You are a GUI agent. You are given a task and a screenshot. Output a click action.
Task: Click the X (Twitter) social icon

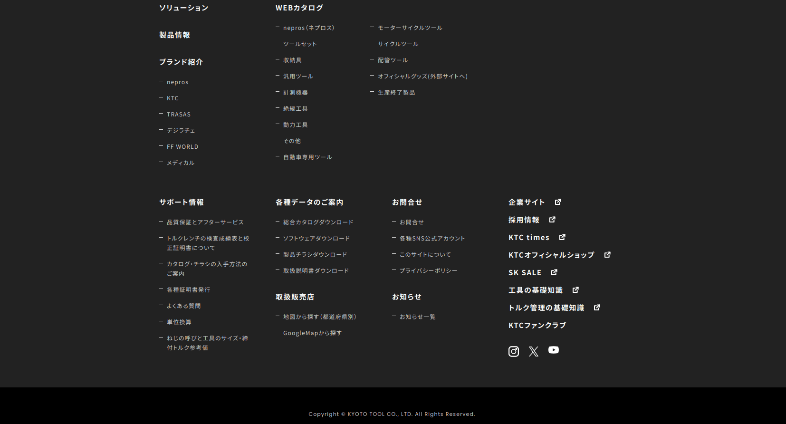pos(534,351)
